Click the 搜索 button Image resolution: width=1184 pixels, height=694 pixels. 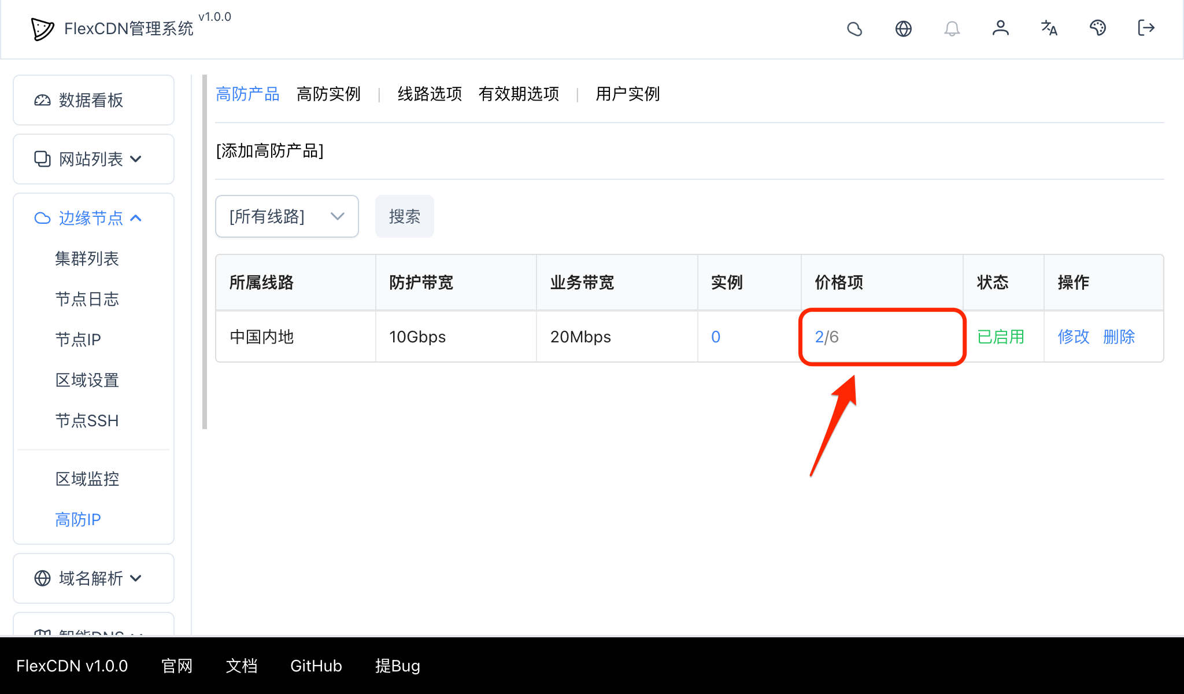pyautogui.click(x=404, y=216)
